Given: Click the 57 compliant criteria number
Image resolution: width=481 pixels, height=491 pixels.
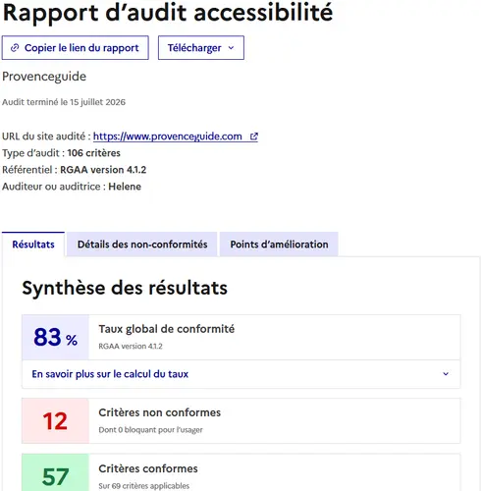Looking at the screenshot, I should point(55,477).
